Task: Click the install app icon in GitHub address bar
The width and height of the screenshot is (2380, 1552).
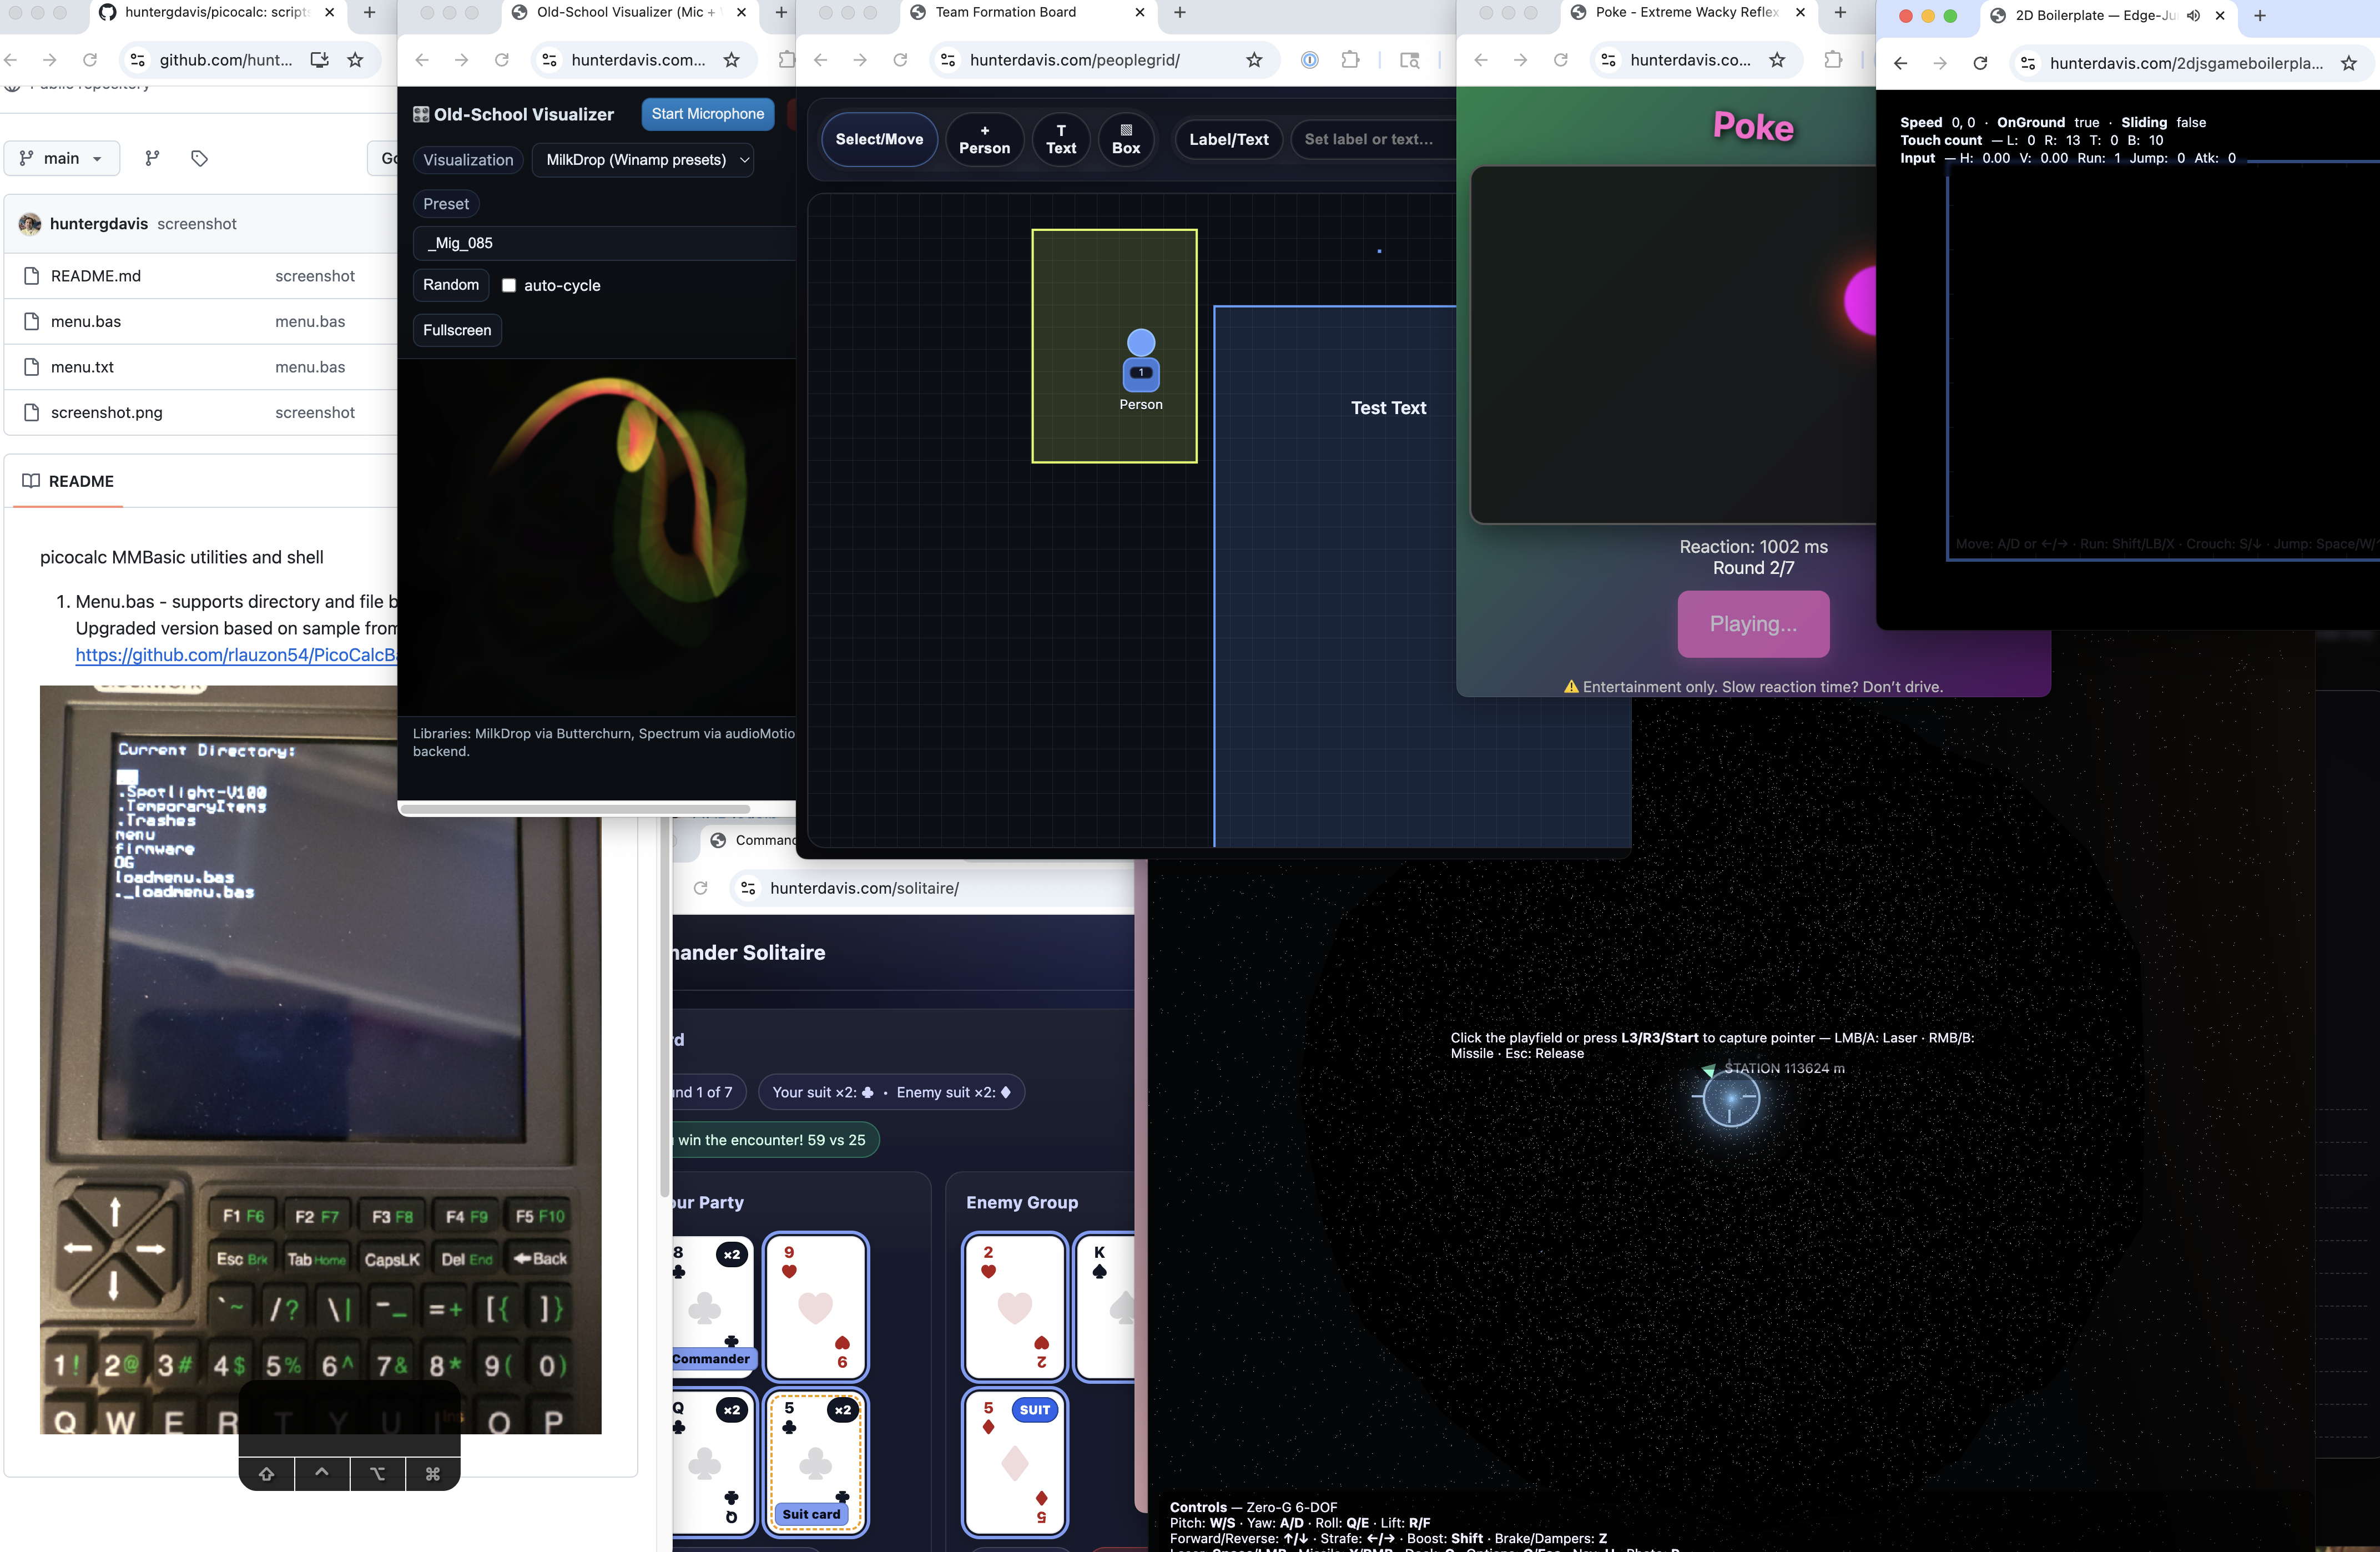Action: point(319,60)
